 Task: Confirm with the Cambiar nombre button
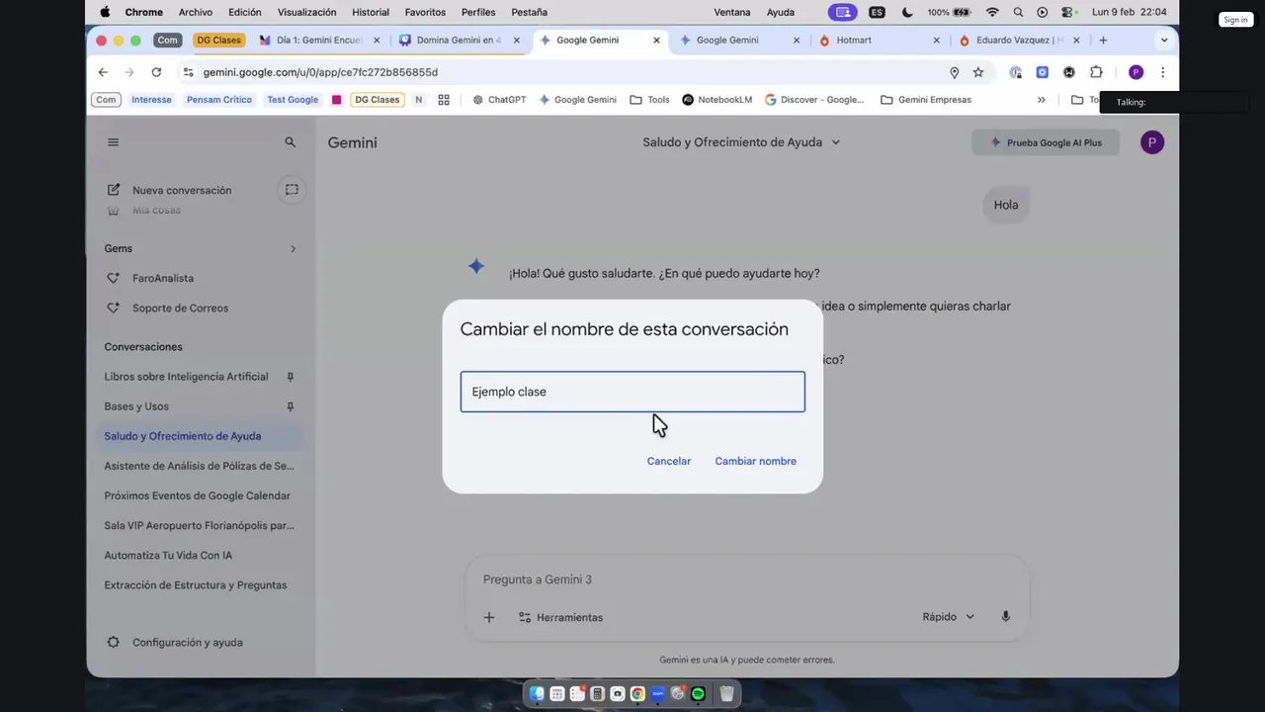[755, 461]
